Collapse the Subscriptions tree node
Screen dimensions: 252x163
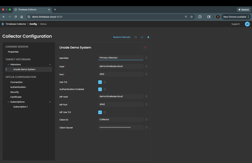(x=8, y=102)
